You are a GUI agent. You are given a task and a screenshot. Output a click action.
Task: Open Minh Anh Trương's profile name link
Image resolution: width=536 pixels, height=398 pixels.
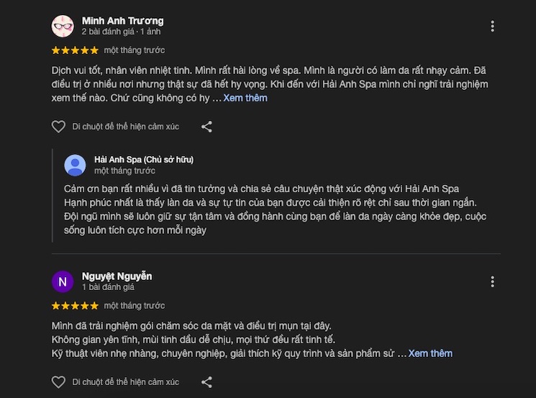(x=122, y=20)
